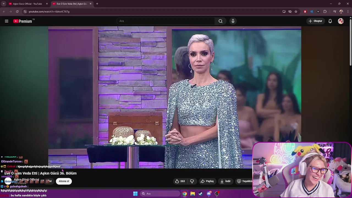Close the Aşkın Gücü Official tab
Image resolution: width=352 pixels, height=198 pixels.
pyautogui.click(x=47, y=4)
